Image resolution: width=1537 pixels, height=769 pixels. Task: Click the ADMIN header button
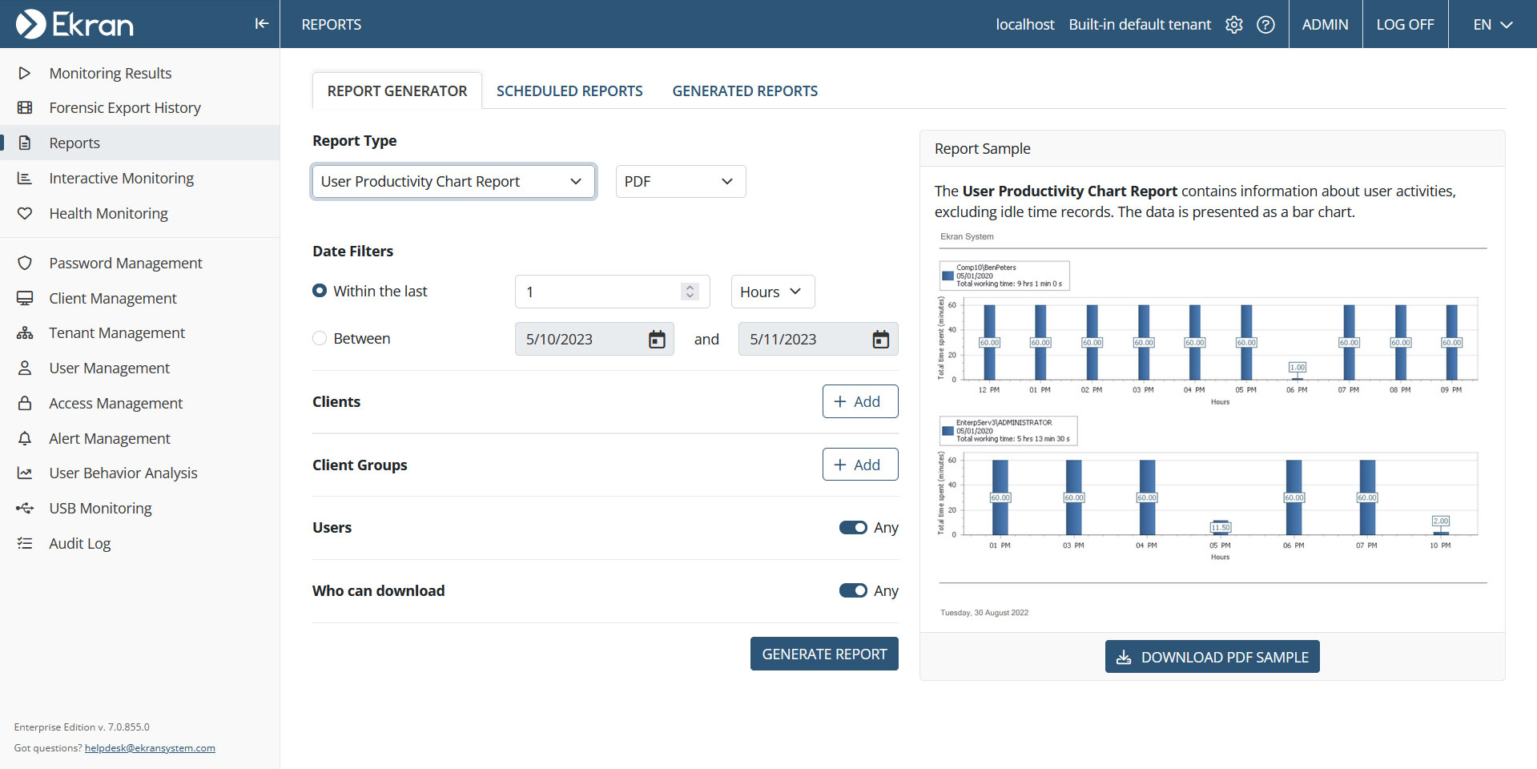[x=1326, y=24]
